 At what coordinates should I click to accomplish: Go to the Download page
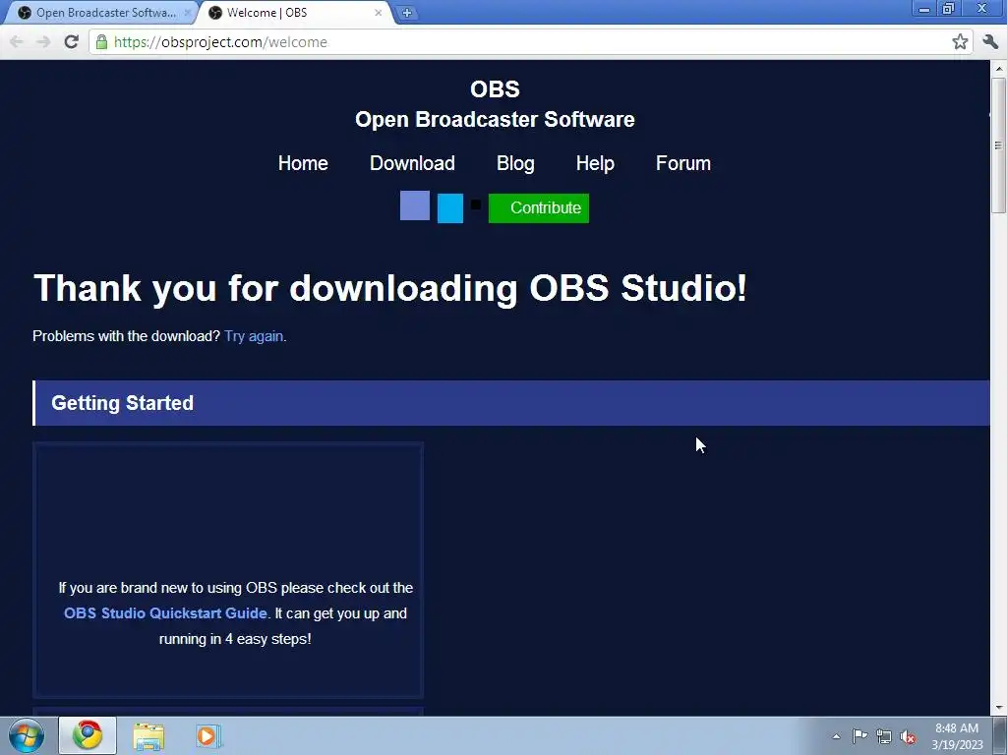(x=412, y=163)
